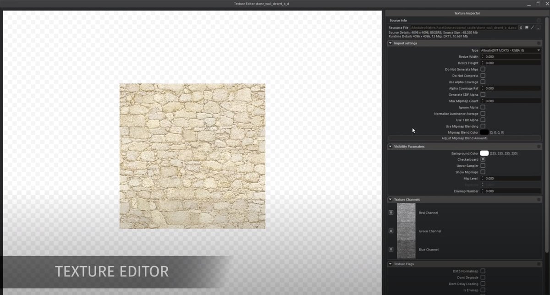The height and width of the screenshot is (295, 550).
Task: Toggle the Red Channel visibility checkbox
Action: pos(391,213)
